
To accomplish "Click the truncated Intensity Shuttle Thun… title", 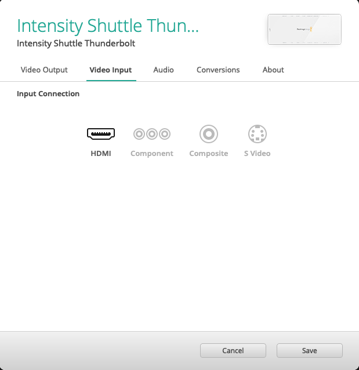I will pos(108,26).
